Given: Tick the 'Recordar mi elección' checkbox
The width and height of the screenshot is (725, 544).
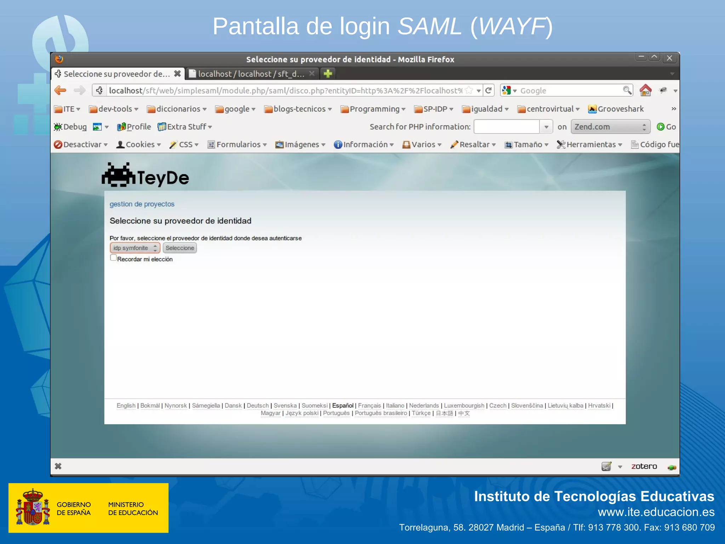Looking at the screenshot, I should (113, 258).
